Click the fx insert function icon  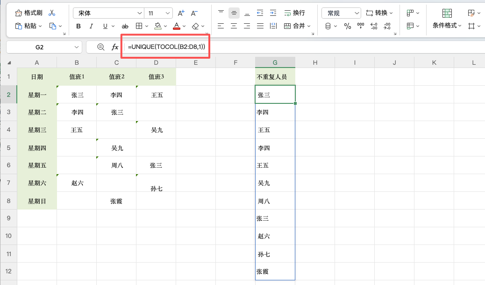tap(115, 47)
